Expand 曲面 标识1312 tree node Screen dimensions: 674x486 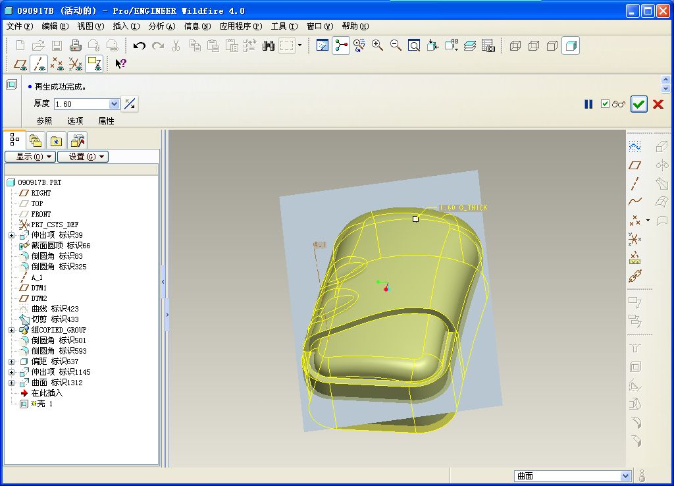[12, 383]
